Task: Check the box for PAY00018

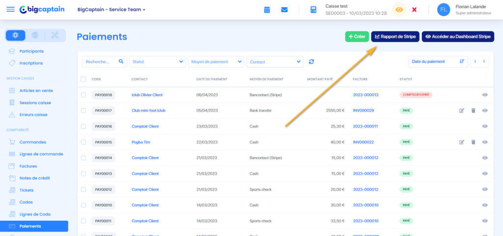Action: pyautogui.click(x=84, y=94)
